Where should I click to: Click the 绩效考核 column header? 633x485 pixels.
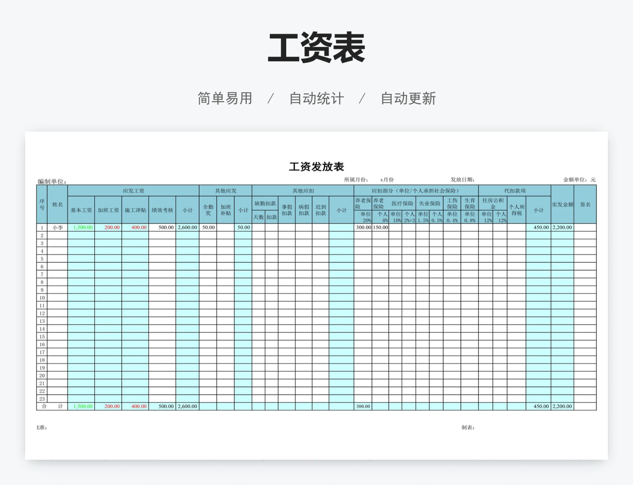(162, 209)
